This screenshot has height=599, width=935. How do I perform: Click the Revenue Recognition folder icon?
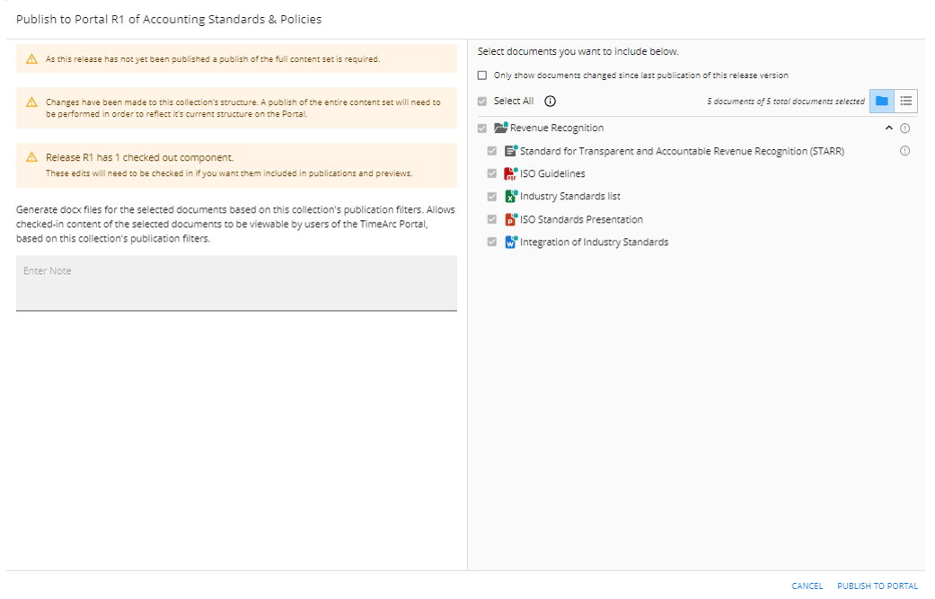(x=501, y=128)
